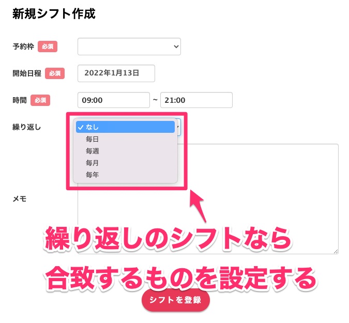This screenshot has width=349, height=323.
Task: Click the 繰り返し dropdown arrow
Action: point(178,126)
